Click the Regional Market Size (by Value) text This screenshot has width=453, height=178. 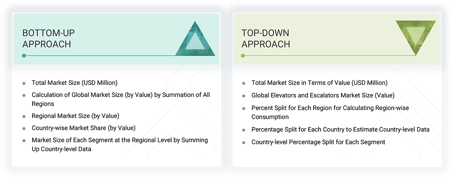tap(75, 116)
